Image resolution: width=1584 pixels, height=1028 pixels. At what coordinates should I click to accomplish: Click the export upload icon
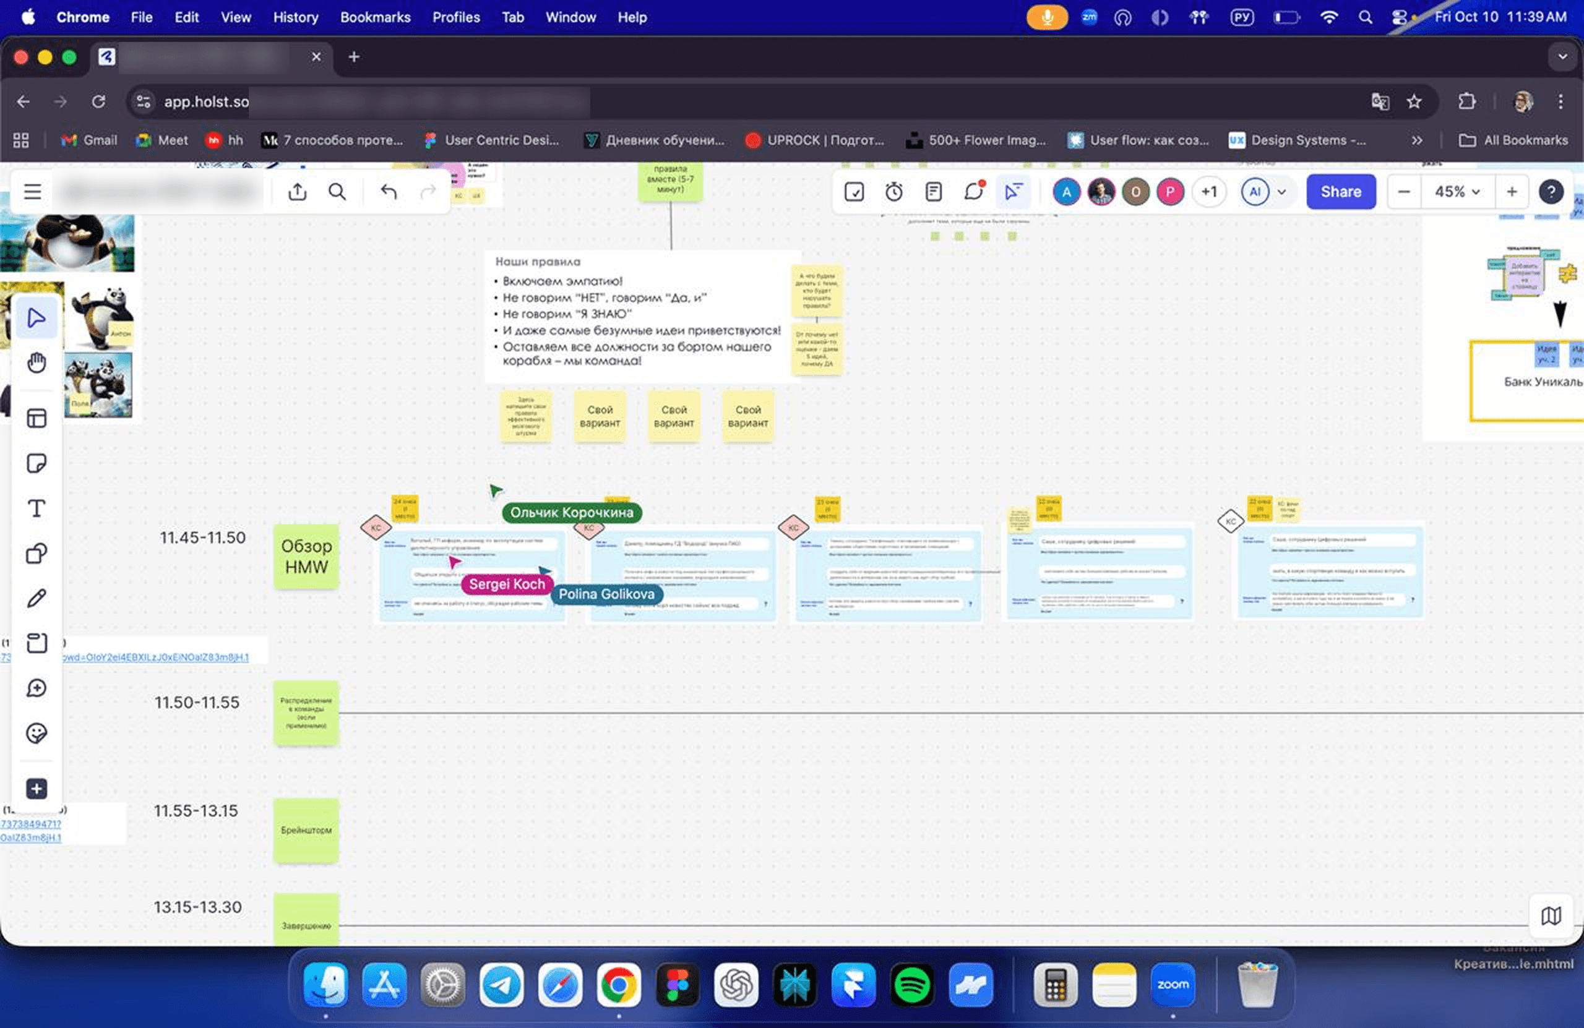(298, 192)
